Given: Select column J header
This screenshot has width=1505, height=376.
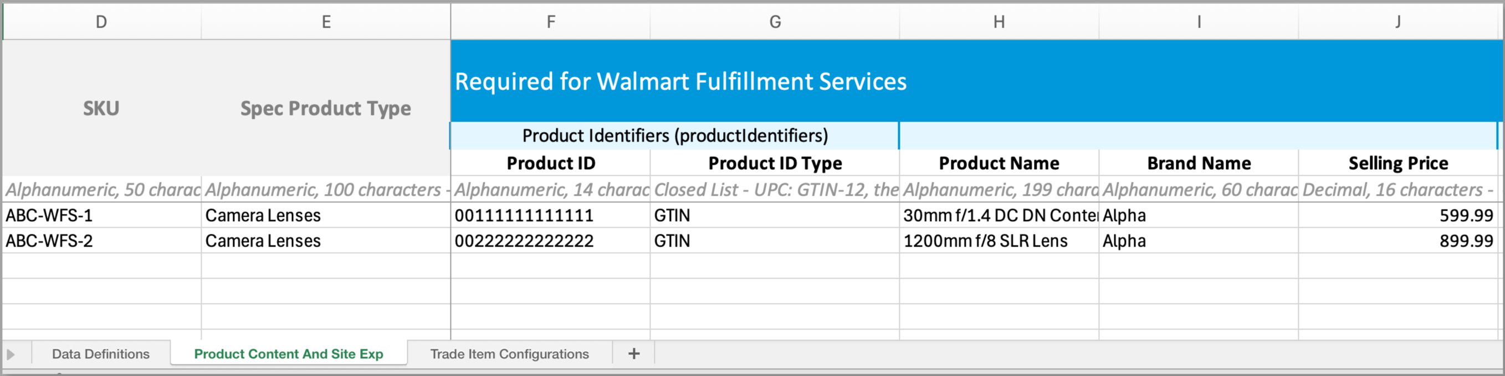Looking at the screenshot, I should [1398, 22].
